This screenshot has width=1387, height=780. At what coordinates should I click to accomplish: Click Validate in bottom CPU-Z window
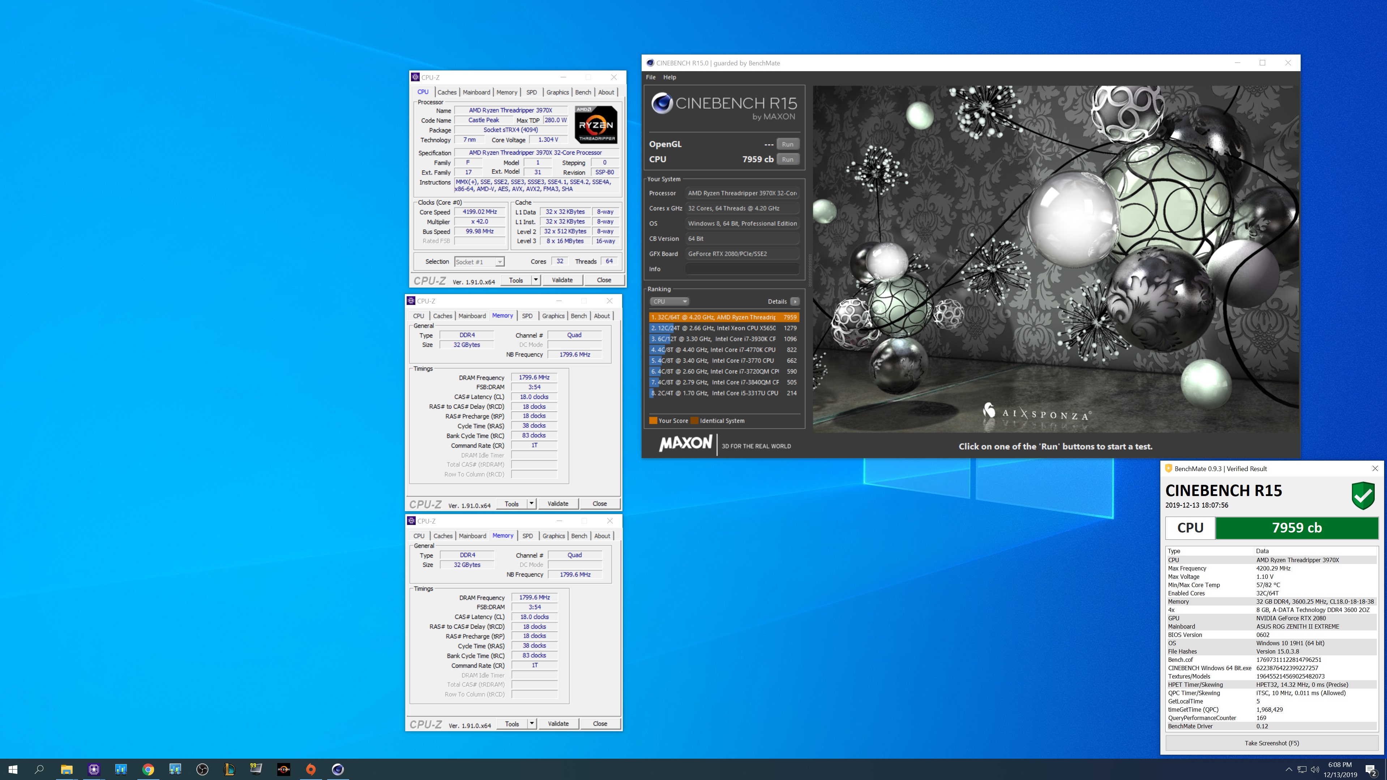558,724
